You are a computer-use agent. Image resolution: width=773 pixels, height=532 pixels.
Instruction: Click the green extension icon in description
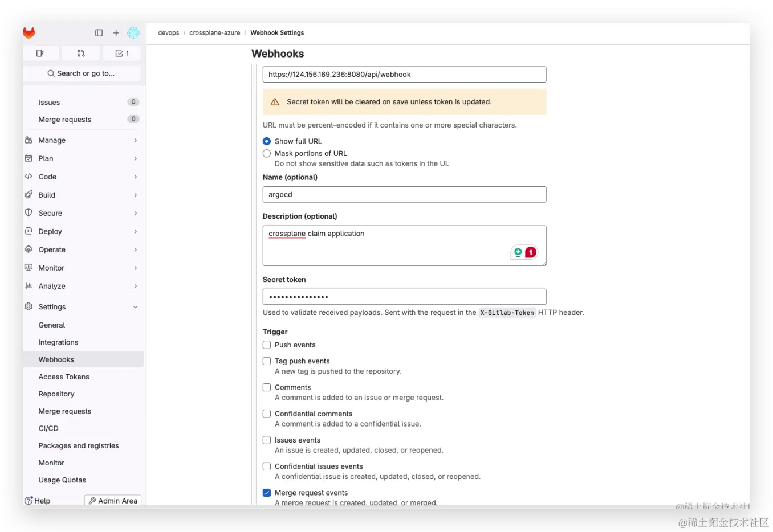[518, 252]
